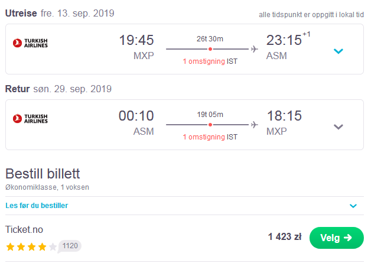Click the Turkish Airlines logo on outbound flight
The height and width of the screenshot is (263, 368).
point(30,43)
